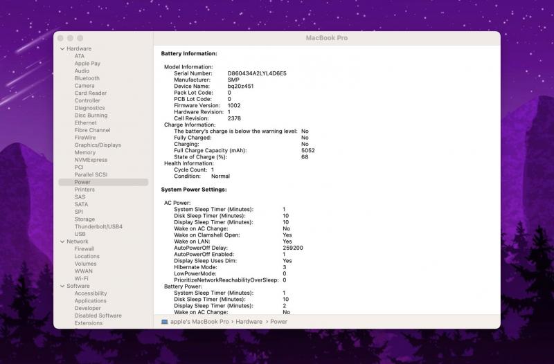Click the serial number D860434A2LYL4D6E5
554x364 pixels.
(x=257, y=73)
